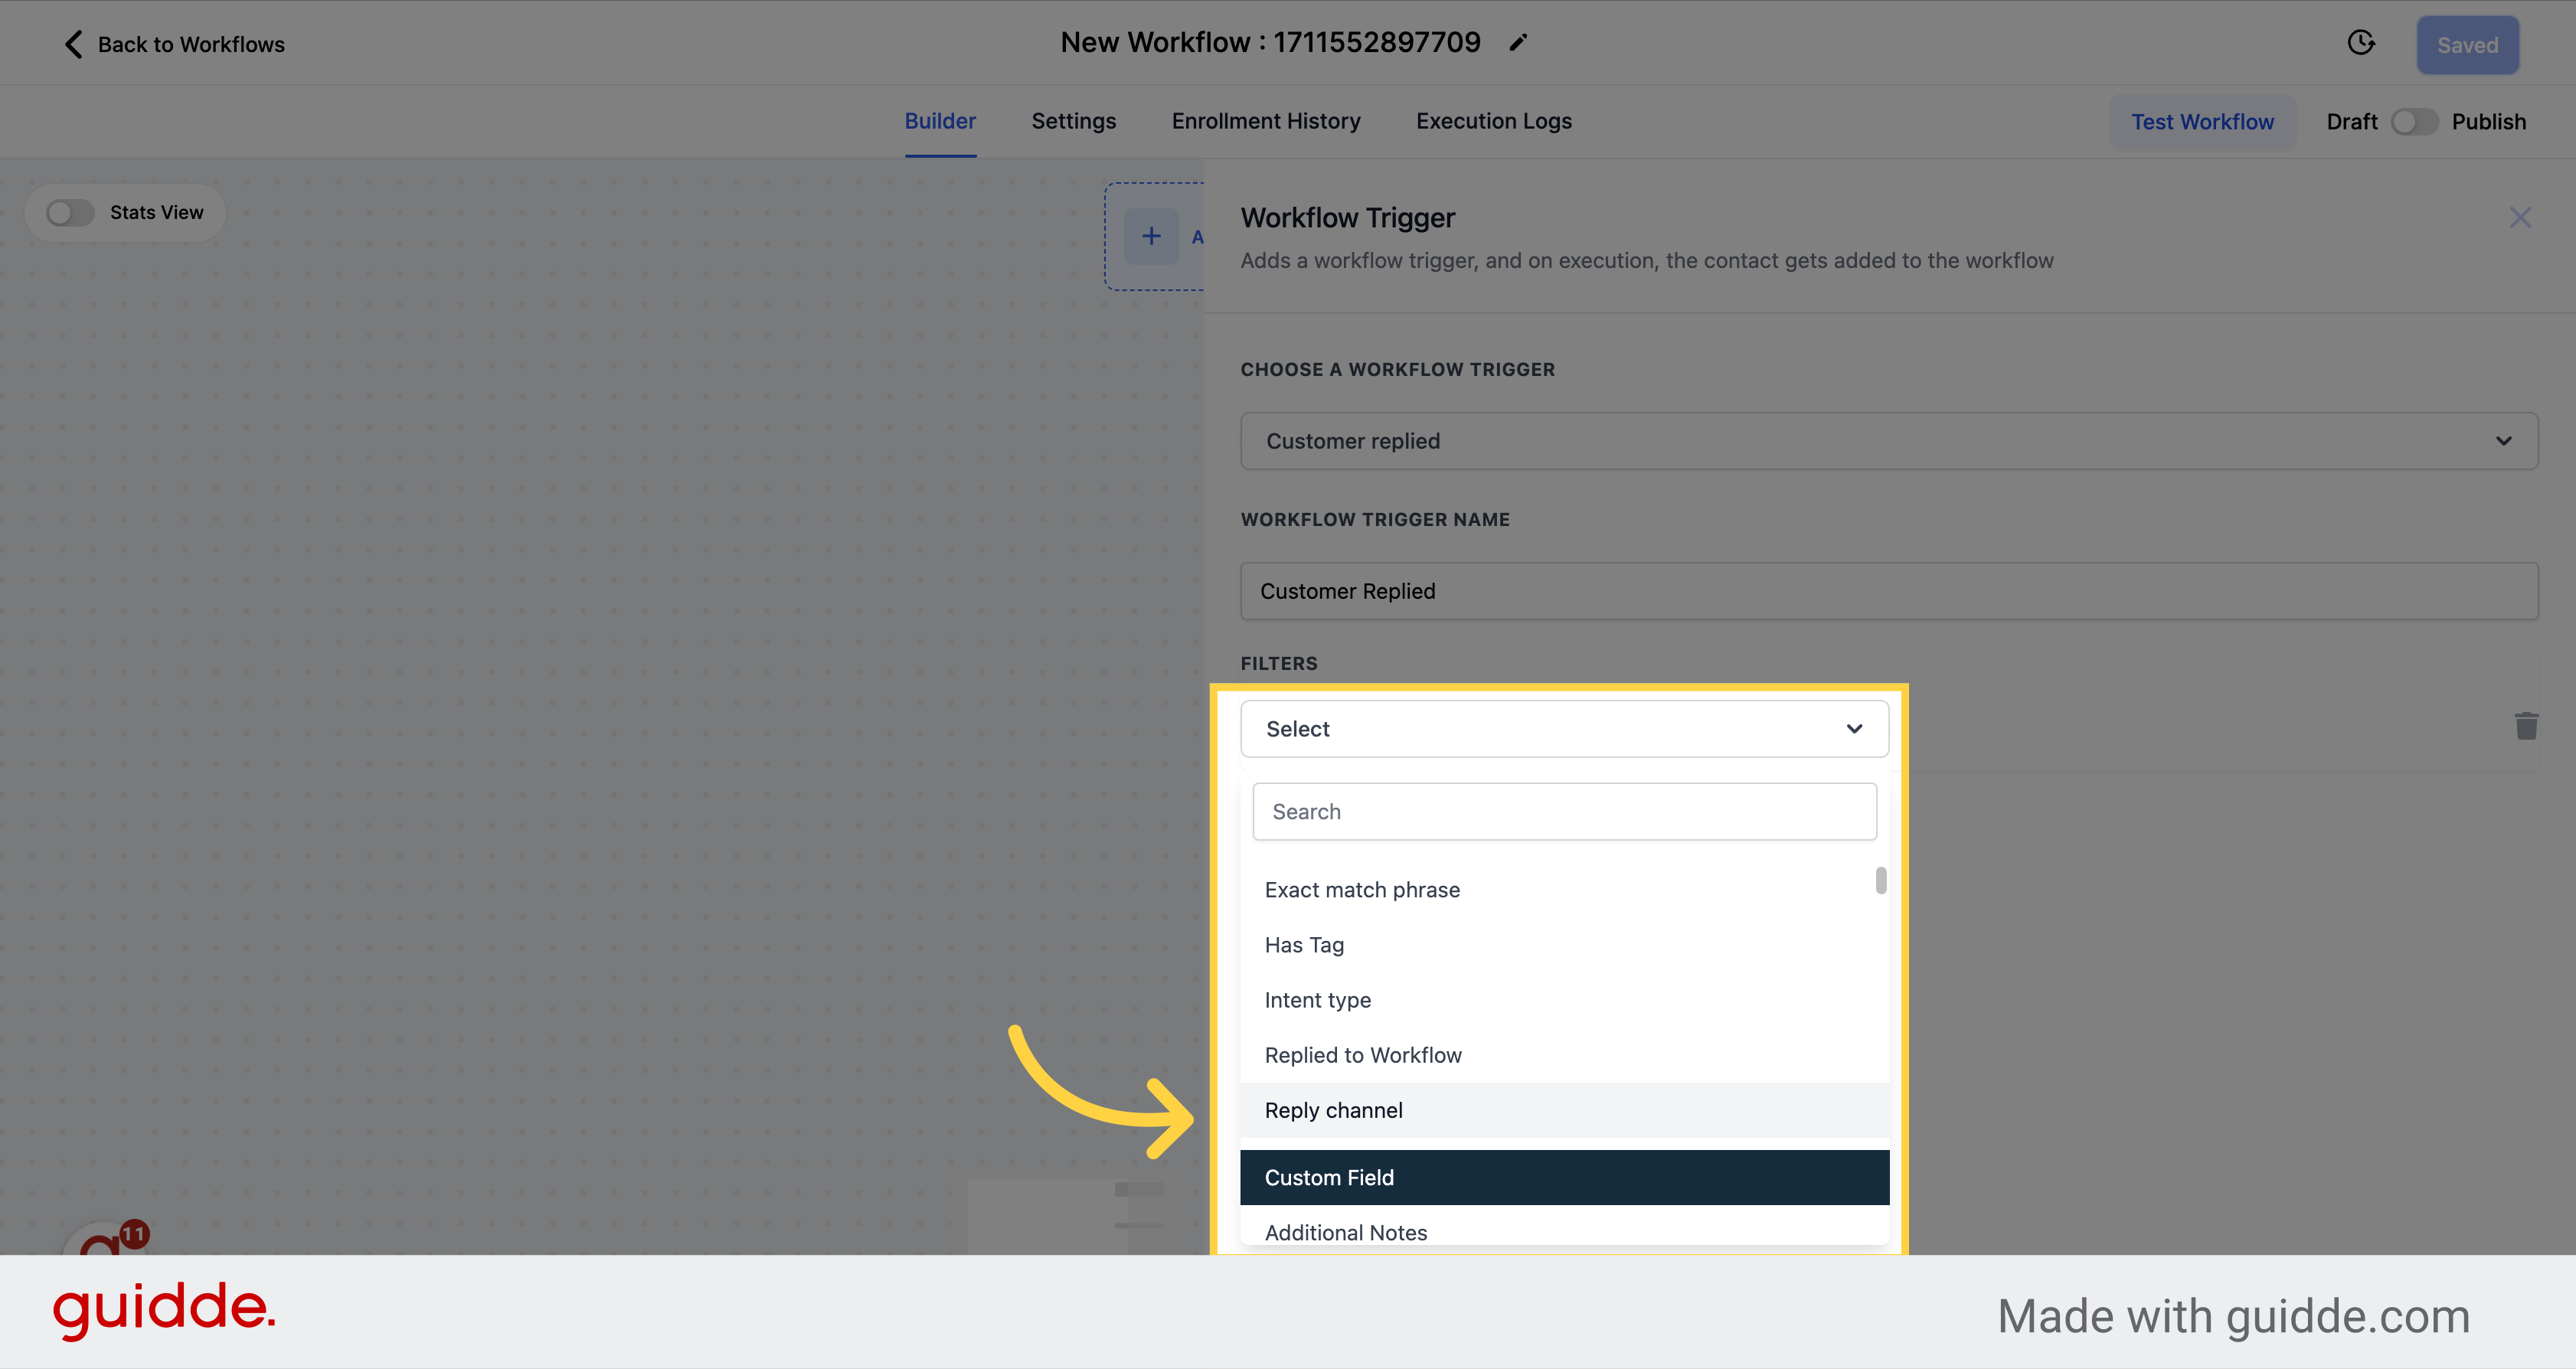The image size is (2576, 1369).
Task: Scroll down in the filters dropdown list
Action: click(x=1878, y=885)
